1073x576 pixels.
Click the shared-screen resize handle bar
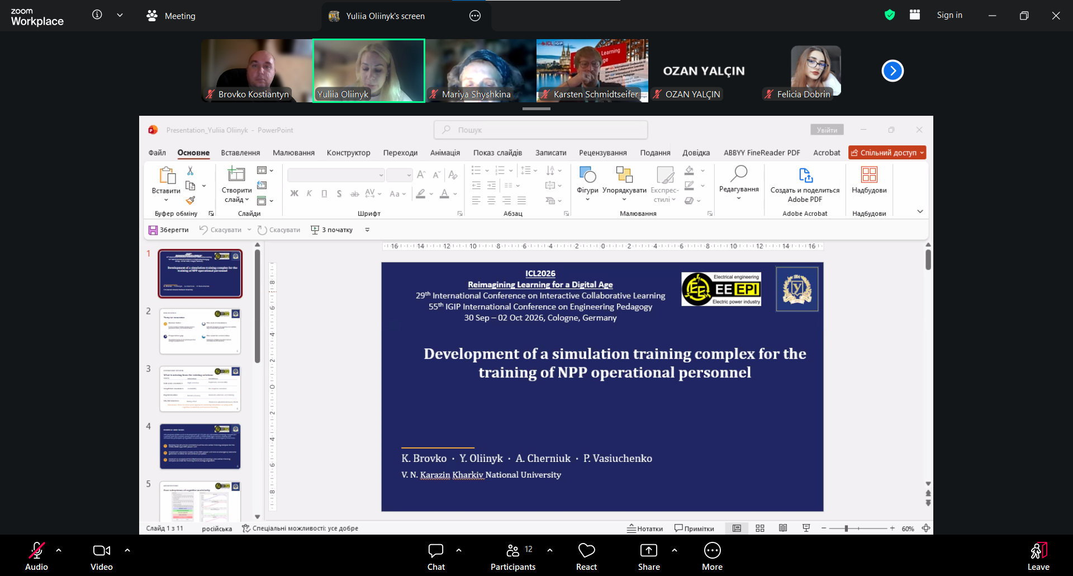point(536,108)
